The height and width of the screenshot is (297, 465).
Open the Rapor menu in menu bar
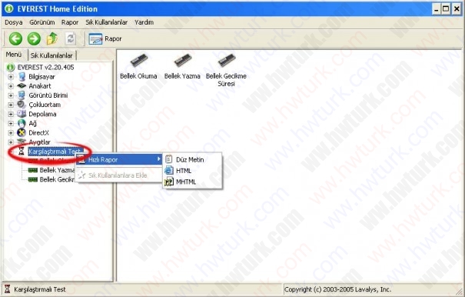click(70, 22)
